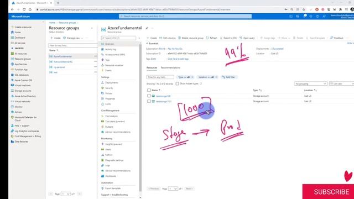Click the resources filter input field

(160, 77)
